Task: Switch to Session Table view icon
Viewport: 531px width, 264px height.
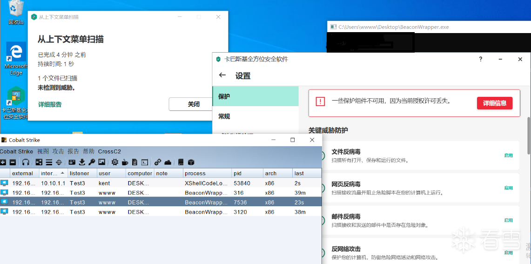Action: point(49,162)
